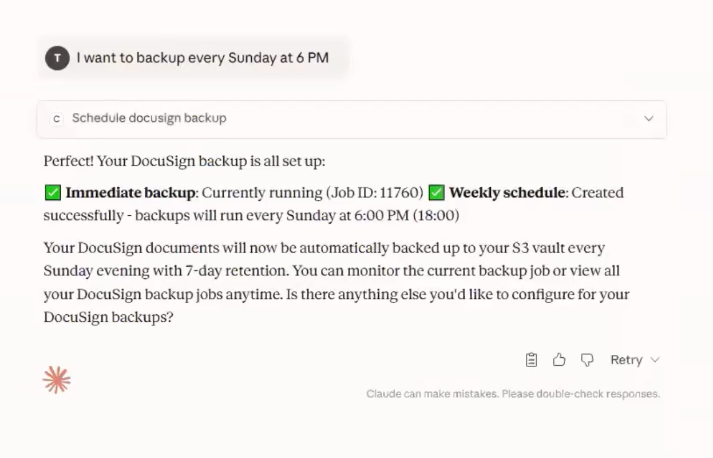Click the orange Claude starburst logo
This screenshot has height=458, width=713.
[57, 380]
